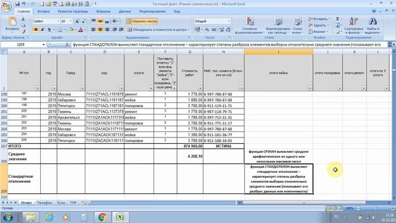Decrease font size with the small A
Image resolution: width=396 pixels, height=223 pixels.
pos(84,21)
